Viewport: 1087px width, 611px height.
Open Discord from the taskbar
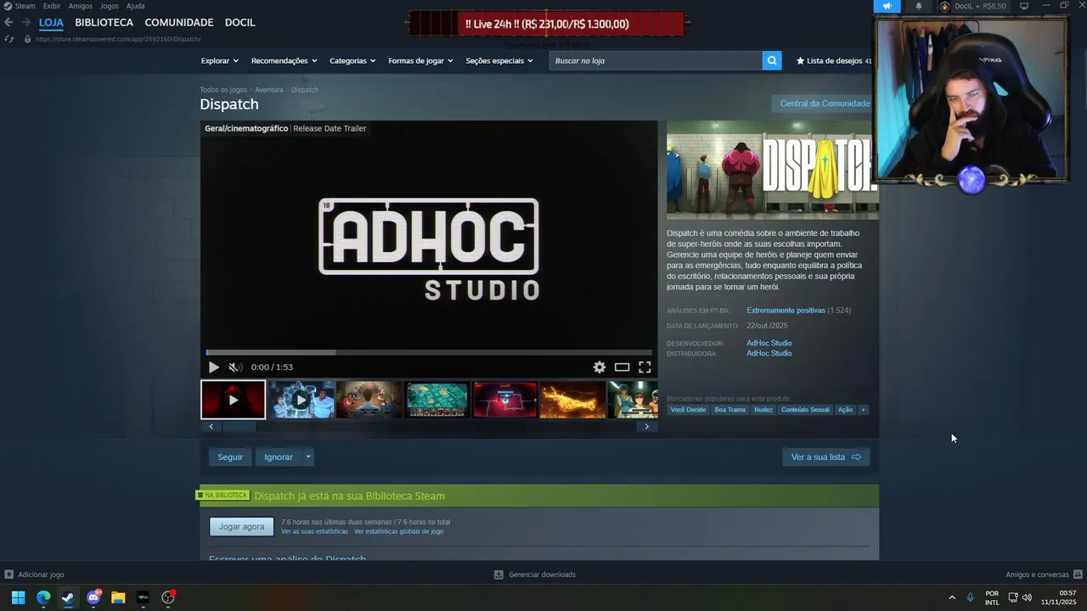[93, 597]
